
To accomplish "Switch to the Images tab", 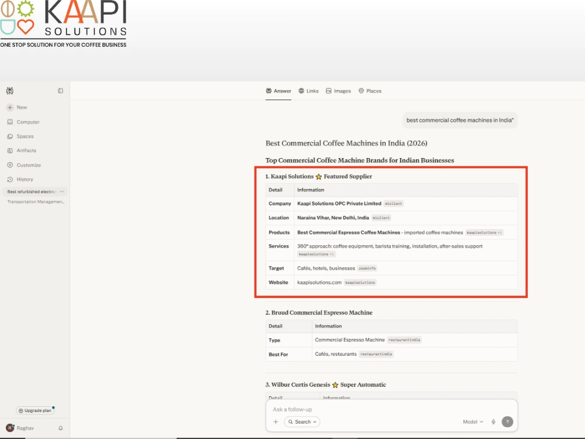I will point(338,91).
